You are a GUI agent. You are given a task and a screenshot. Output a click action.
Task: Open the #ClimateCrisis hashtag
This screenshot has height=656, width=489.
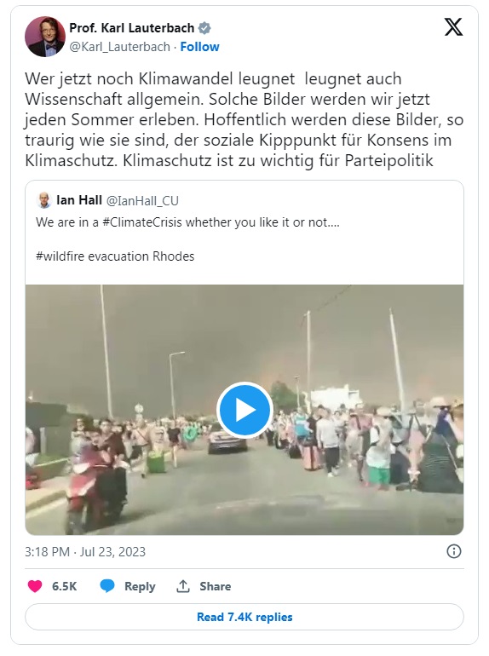(142, 222)
